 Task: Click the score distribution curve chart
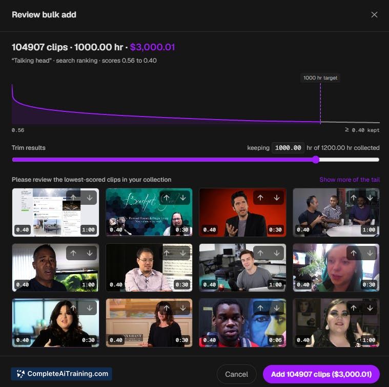pos(195,104)
